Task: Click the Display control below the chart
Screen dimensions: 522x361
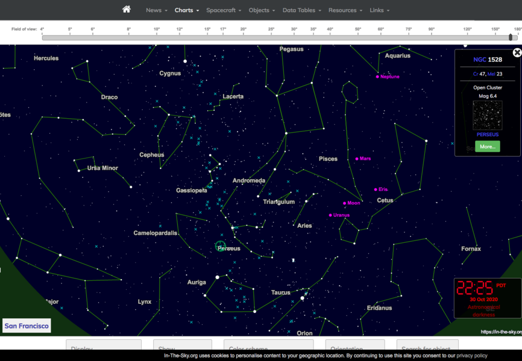Action: [x=104, y=345]
